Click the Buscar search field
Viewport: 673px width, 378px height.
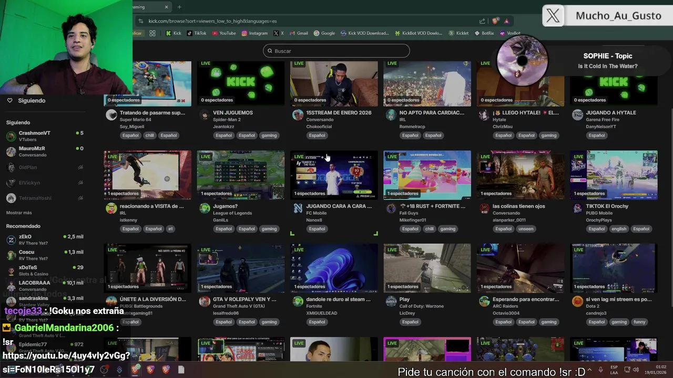tap(336, 51)
